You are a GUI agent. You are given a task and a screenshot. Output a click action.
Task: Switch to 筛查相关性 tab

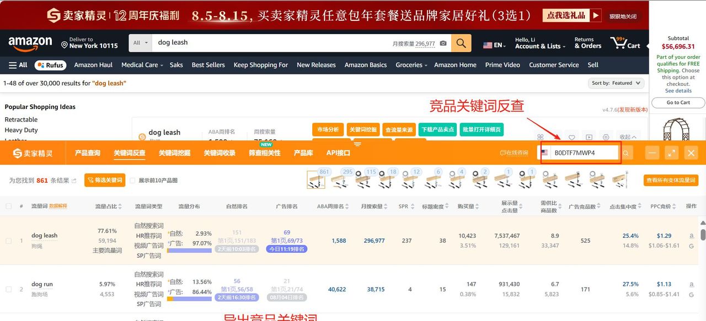pyautogui.click(x=265, y=153)
